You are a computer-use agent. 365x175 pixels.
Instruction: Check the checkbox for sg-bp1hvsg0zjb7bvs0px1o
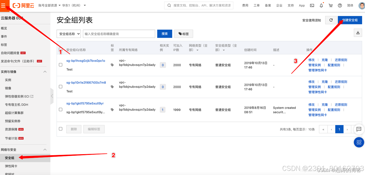pos(60,65)
